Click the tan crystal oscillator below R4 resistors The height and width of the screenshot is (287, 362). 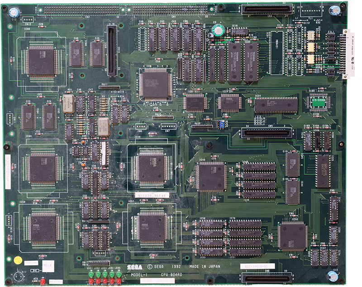pos(104,128)
